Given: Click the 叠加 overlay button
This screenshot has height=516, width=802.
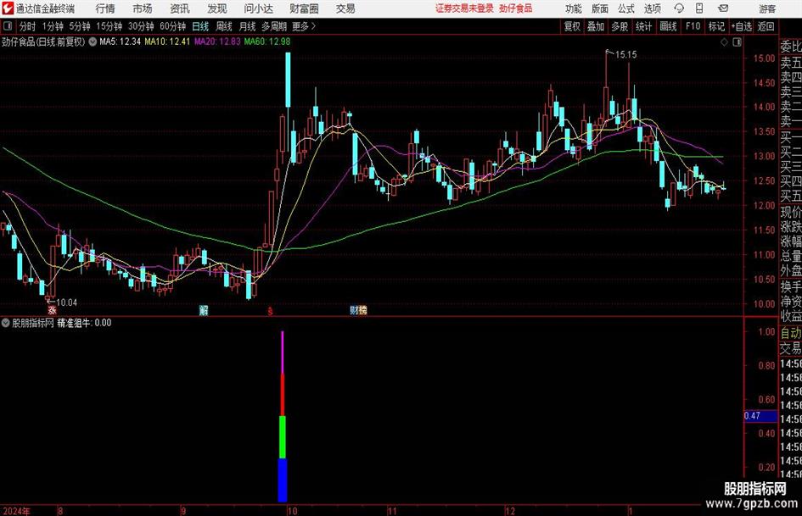Looking at the screenshot, I should click(596, 26).
